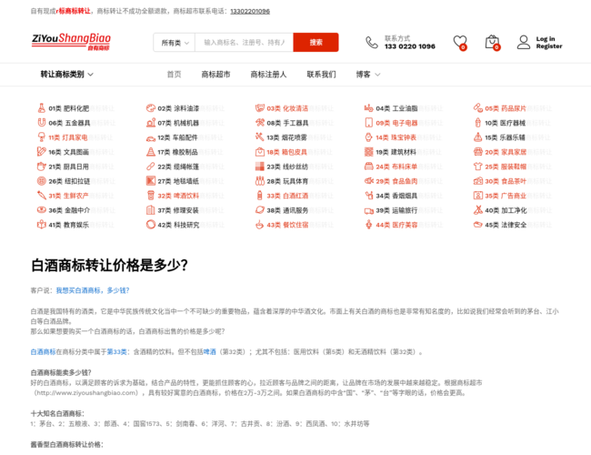This screenshot has height=455, width=591.
Task: Open the shopping bag cart icon
Action: click(x=492, y=42)
